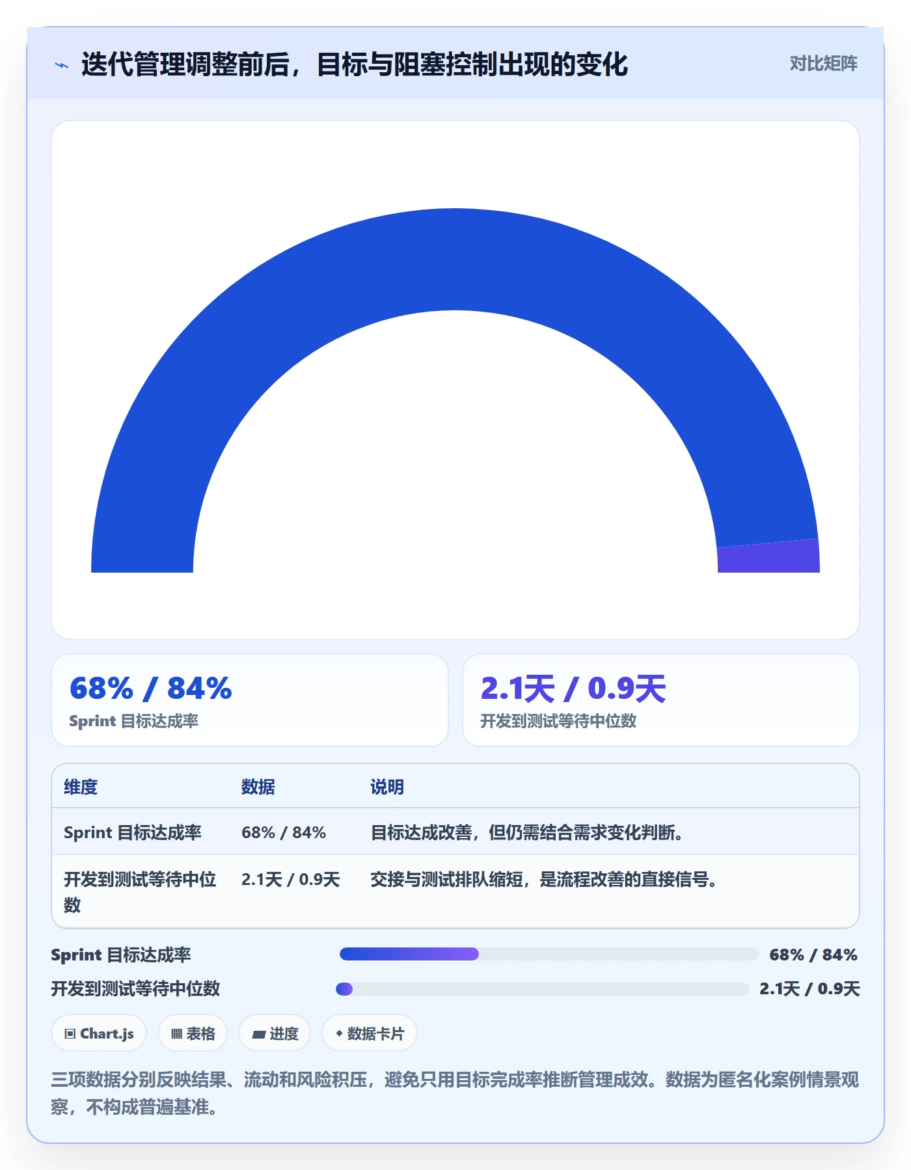Click the explanation 交接与测试排队缩短，是流程改善的直接信号
Image resolution: width=911 pixels, height=1170 pixels.
pos(544,879)
